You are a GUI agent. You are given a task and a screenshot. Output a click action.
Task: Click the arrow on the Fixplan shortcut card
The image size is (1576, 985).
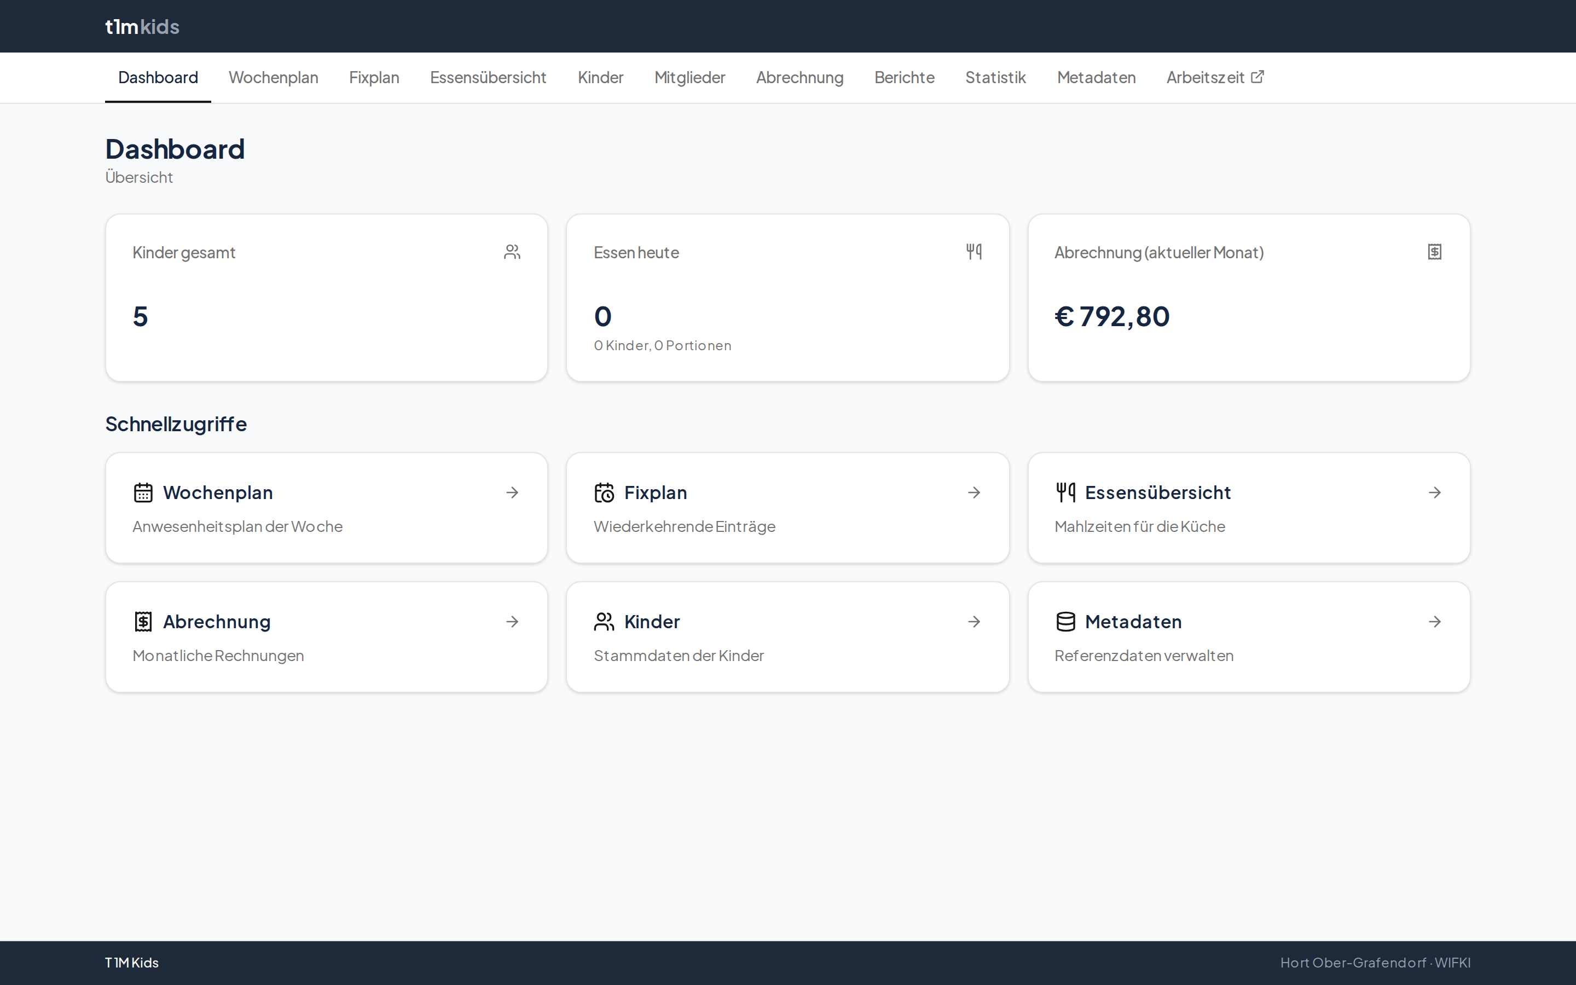point(974,493)
